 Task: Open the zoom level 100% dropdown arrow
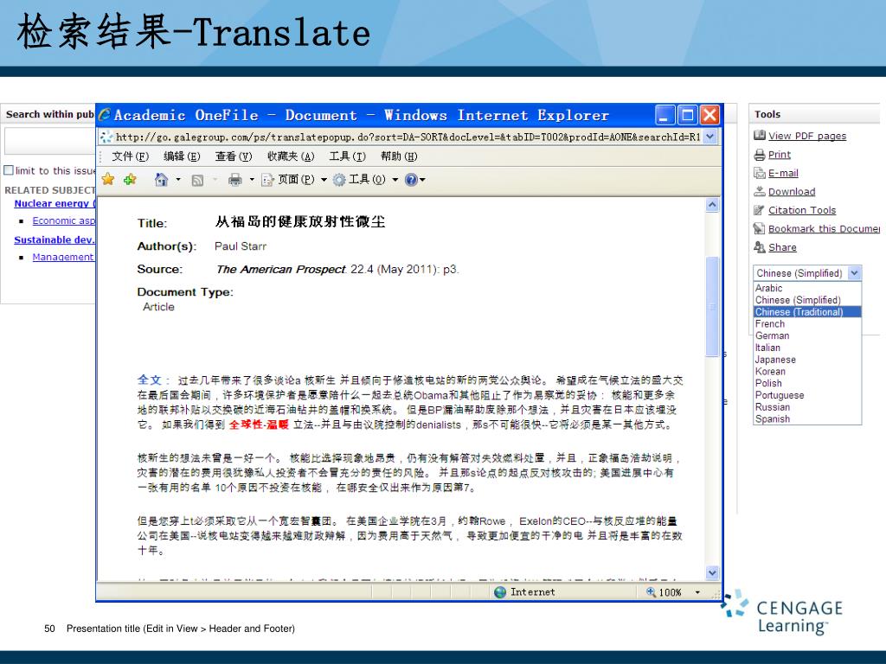(x=697, y=591)
